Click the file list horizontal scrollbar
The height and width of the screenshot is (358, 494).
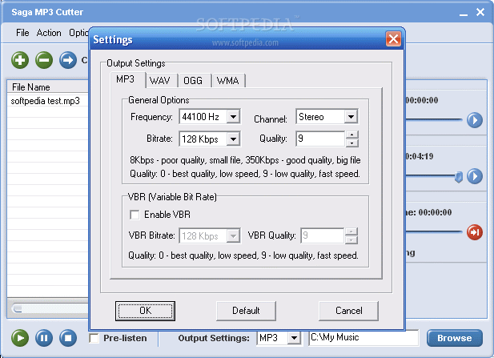click(x=50, y=308)
